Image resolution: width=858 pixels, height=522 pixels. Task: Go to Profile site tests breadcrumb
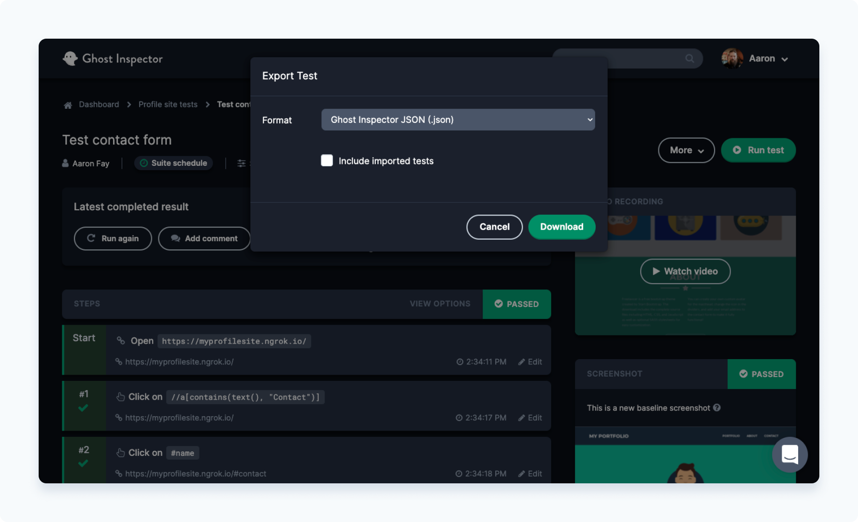click(x=168, y=104)
